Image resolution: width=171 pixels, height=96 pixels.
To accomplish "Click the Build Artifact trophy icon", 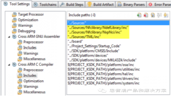I will click(89, 4).
